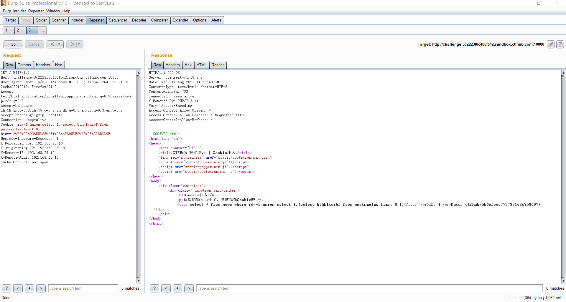Open the Intruder menu in menu bar

(19, 11)
